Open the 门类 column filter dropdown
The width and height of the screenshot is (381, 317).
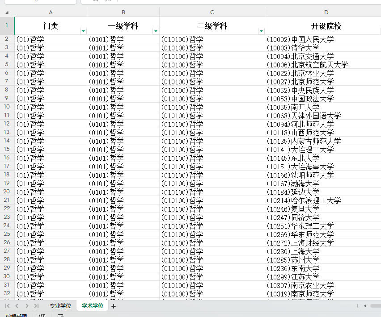[83, 31]
